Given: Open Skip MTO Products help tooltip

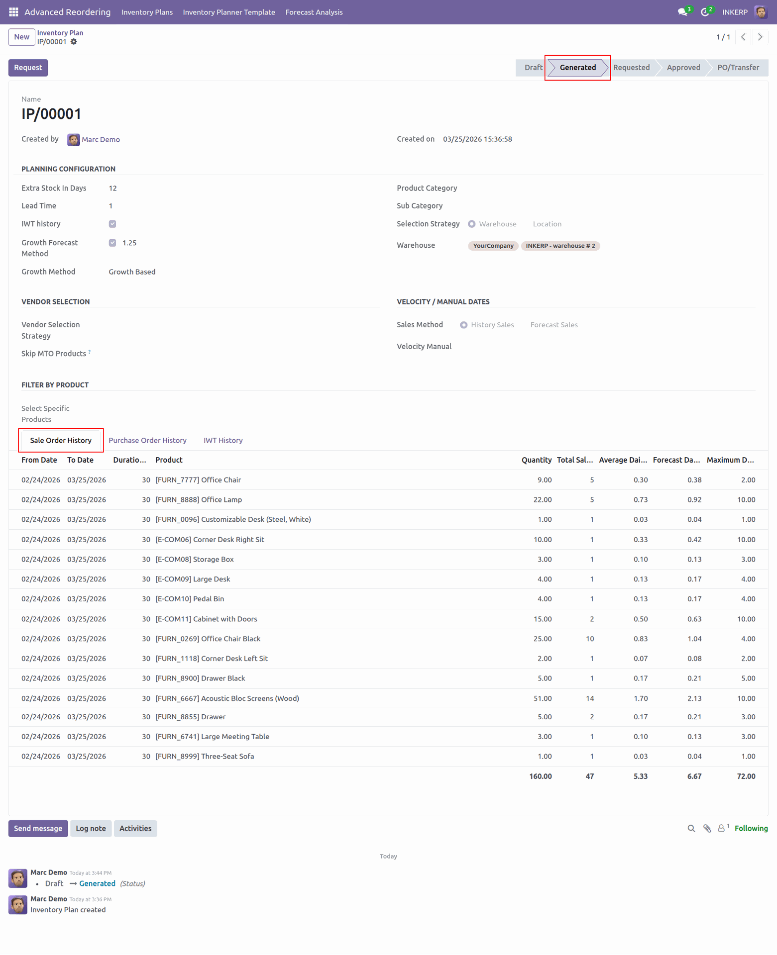Looking at the screenshot, I should [90, 352].
